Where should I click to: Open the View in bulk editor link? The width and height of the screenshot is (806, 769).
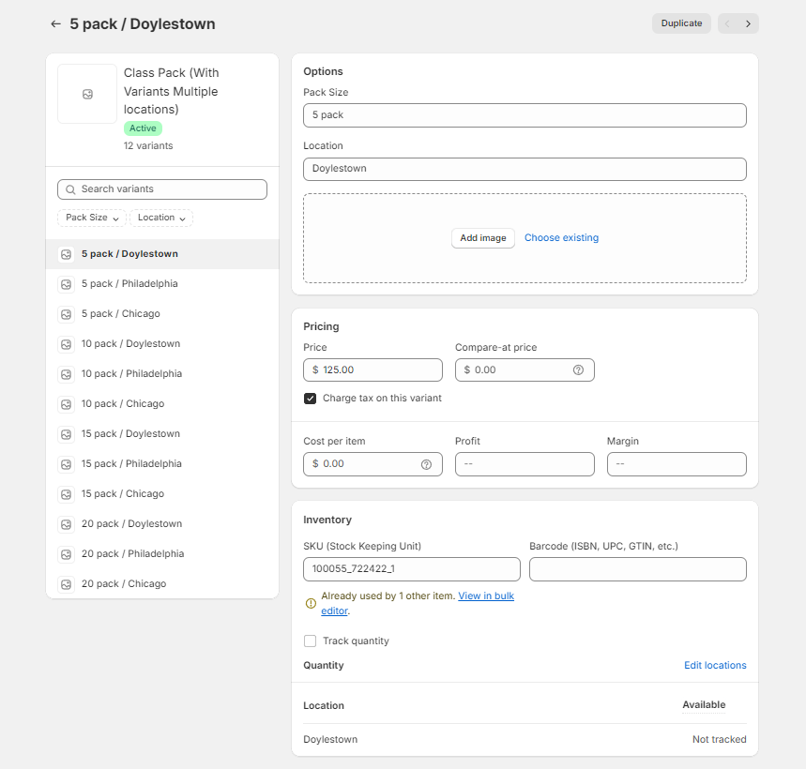485,596
